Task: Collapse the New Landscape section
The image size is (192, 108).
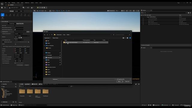Action: 1,21
